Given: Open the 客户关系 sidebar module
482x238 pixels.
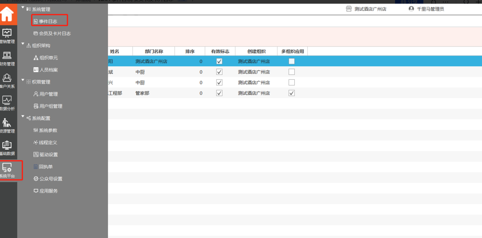Looking at the screenshot, I should pyautogui.click(x=7, y=81).
